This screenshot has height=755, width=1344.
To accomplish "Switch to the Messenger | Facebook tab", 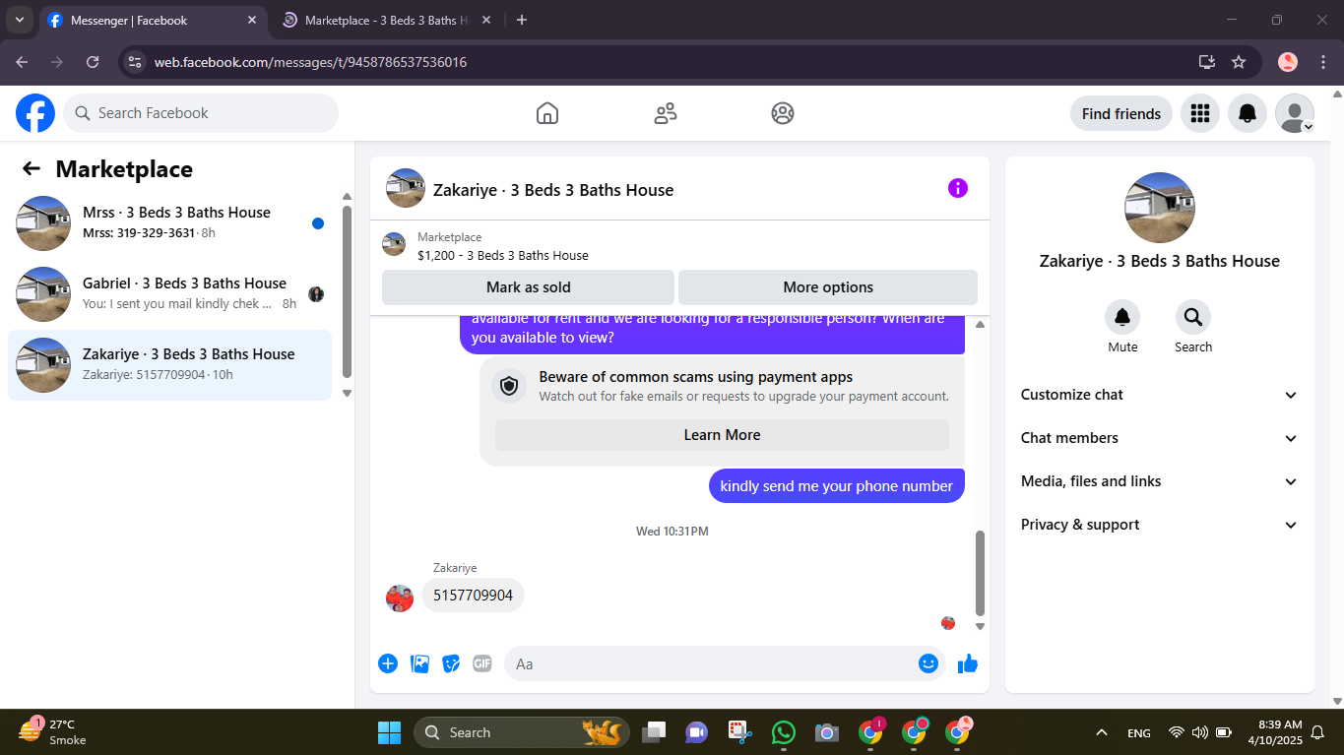I will [153, 20].
